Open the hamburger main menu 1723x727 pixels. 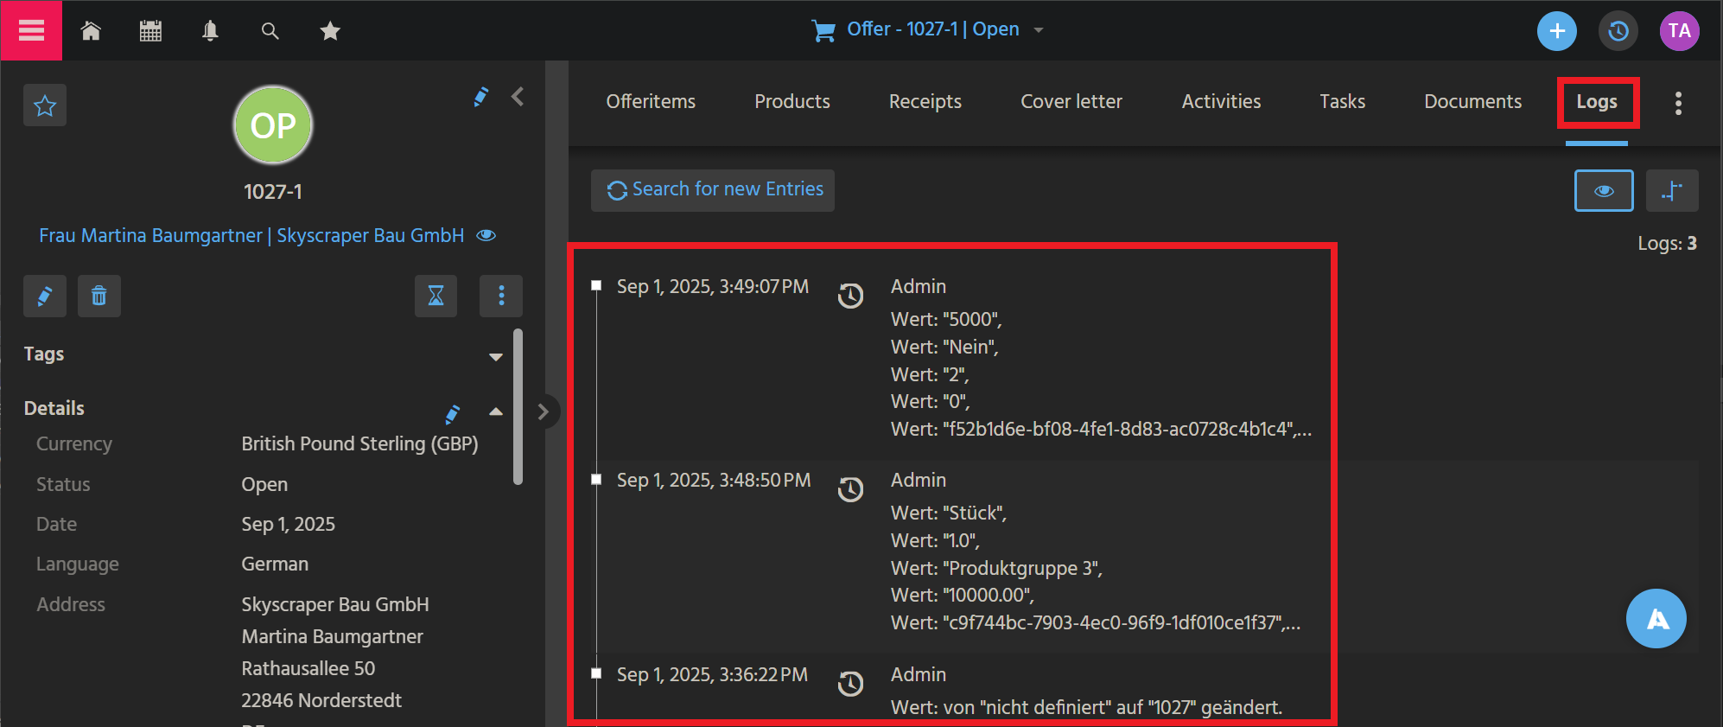click(31, 30)
